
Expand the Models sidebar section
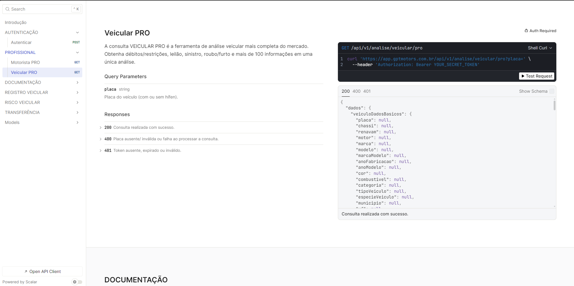pyautogui.click(x=42, y=122)
